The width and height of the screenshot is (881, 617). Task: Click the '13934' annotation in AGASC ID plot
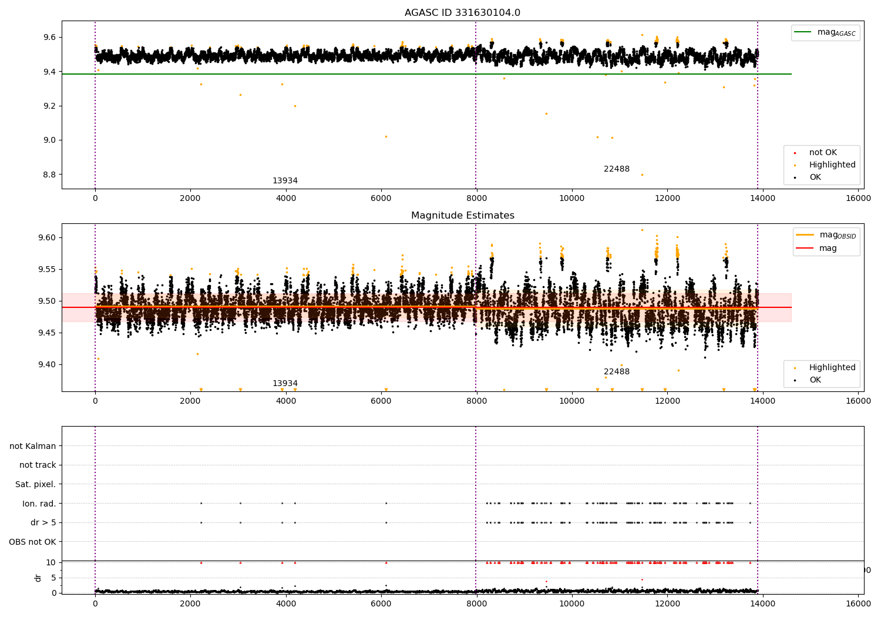285,181
